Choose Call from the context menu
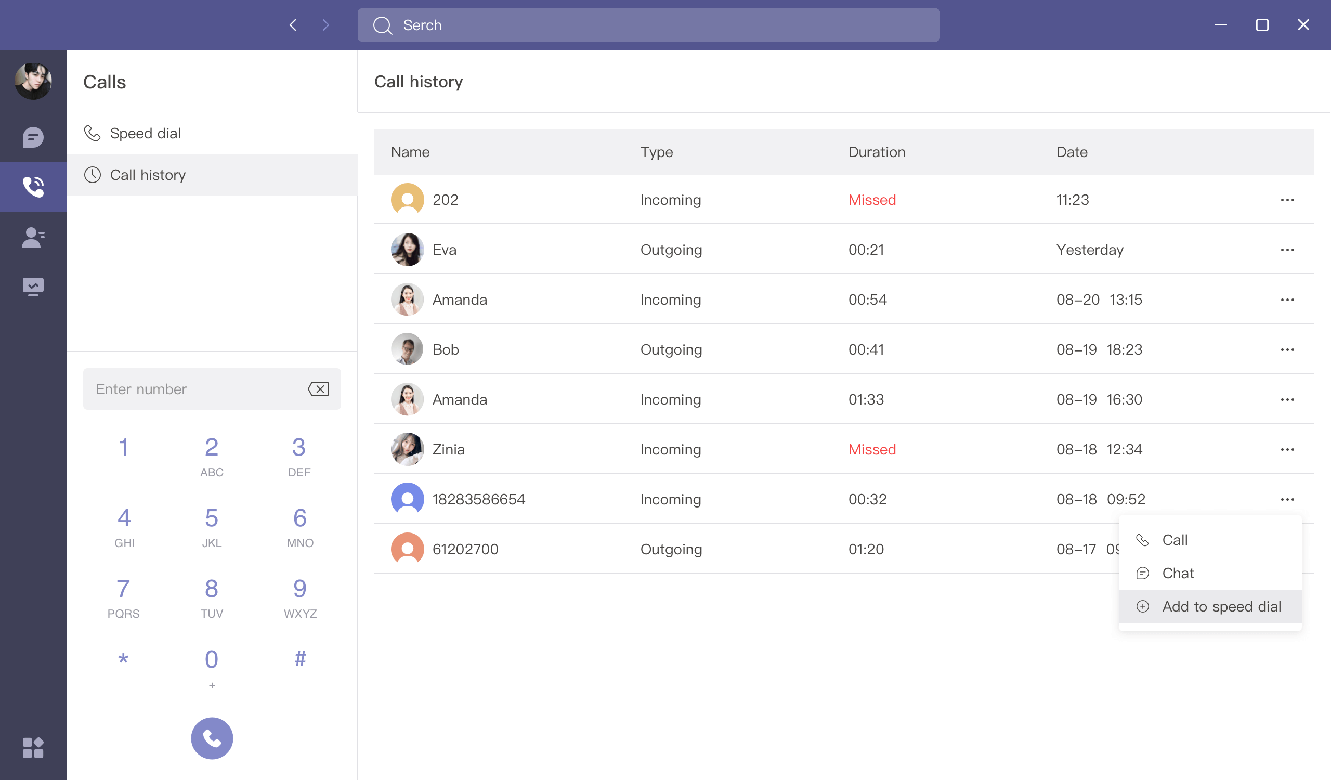This screenshot has height=780, width=1331. coord(1174,540)
